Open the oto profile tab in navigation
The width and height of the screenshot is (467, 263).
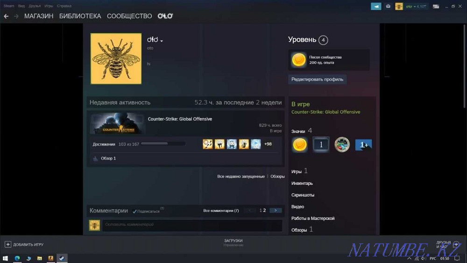[x=165, y=16]
